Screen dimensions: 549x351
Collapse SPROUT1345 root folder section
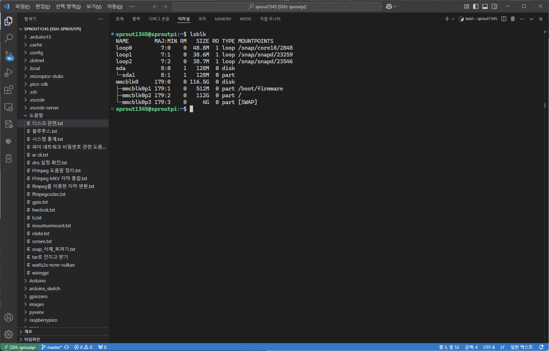[x=63, y=29]
